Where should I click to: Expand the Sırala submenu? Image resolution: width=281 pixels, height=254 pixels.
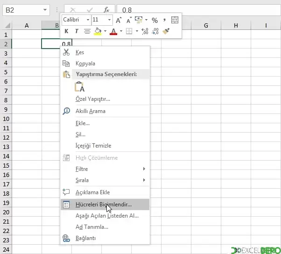pyautogui.click(x=105, y=180)
